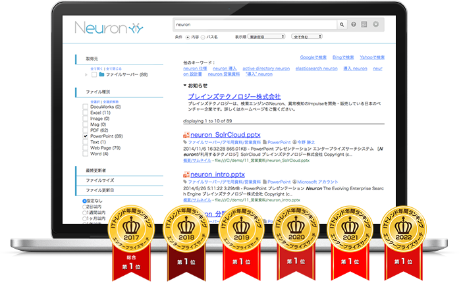Expand the 最終更新者 panel header

[119, 170]
